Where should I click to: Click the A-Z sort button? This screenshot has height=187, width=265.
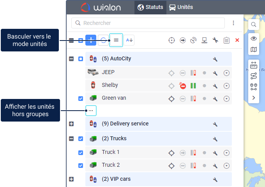coord(129,40)
